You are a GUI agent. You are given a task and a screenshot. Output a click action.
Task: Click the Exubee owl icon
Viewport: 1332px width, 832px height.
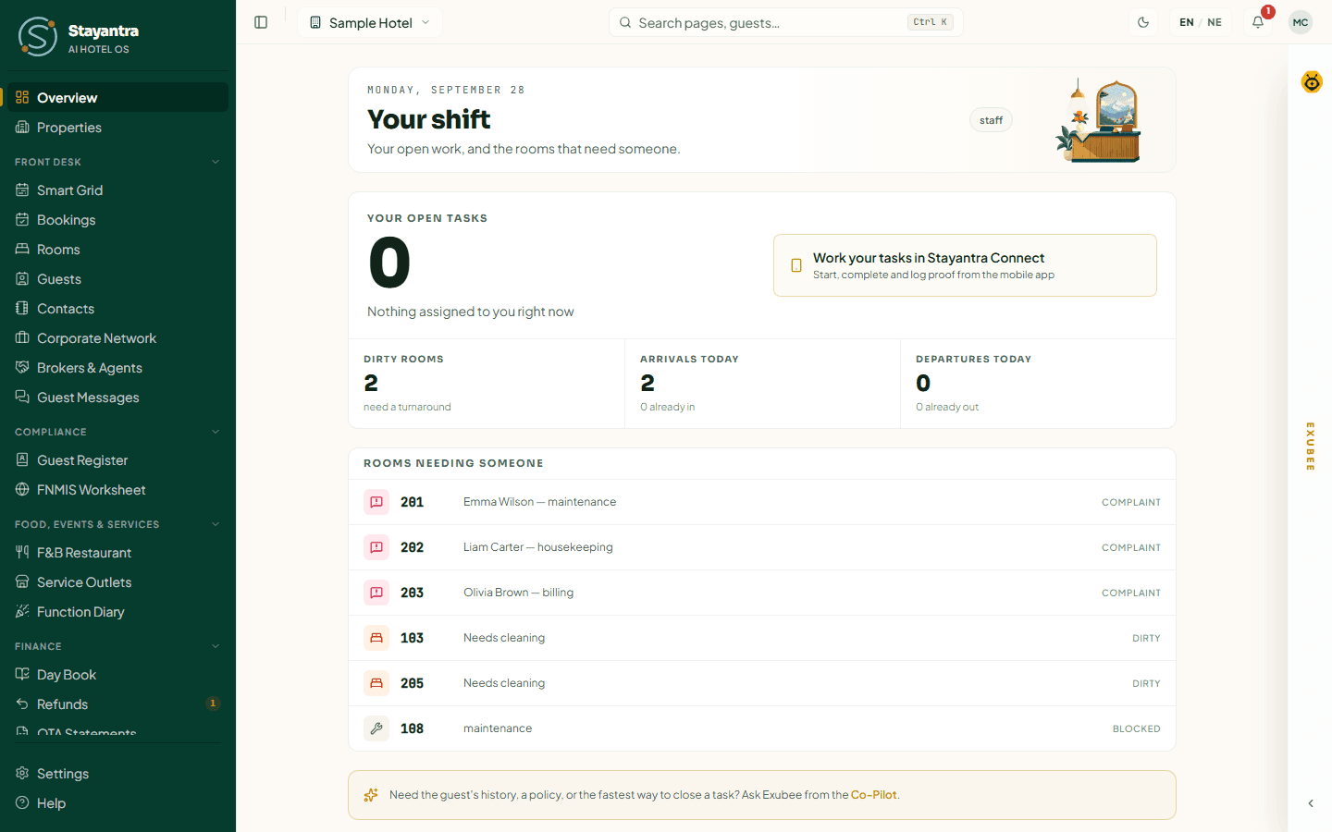coord(1312,82)
